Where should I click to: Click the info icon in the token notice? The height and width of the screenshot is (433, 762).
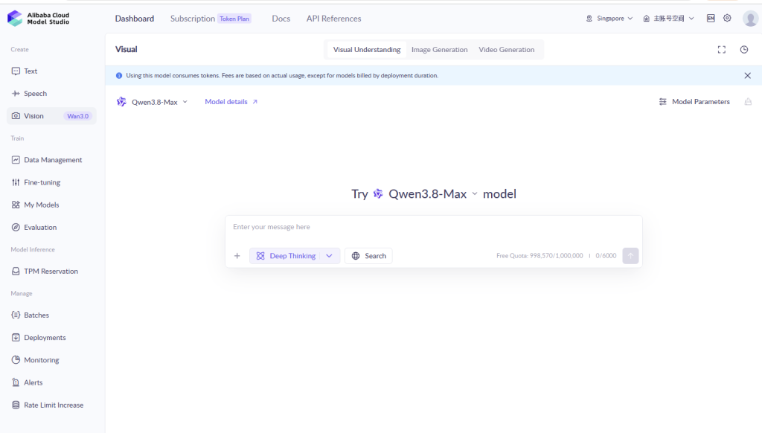119,75
